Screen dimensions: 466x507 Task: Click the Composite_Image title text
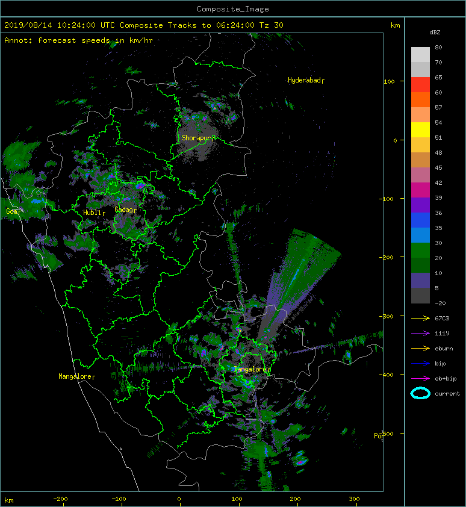[233, 9]
